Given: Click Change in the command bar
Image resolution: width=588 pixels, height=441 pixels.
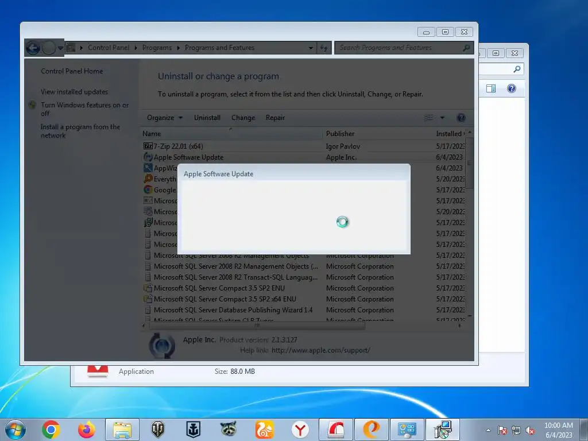Looking at the screenshot, I should pyautogui.click(x=243, y=117).
